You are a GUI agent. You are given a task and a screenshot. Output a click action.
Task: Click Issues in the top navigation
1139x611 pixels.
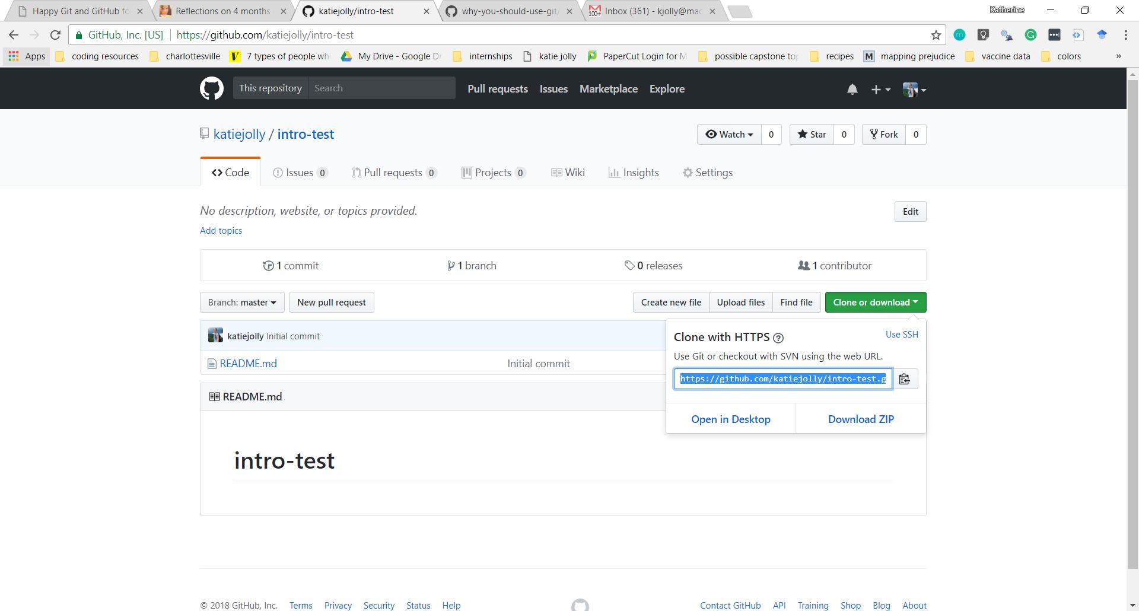(x=553, y=89)
